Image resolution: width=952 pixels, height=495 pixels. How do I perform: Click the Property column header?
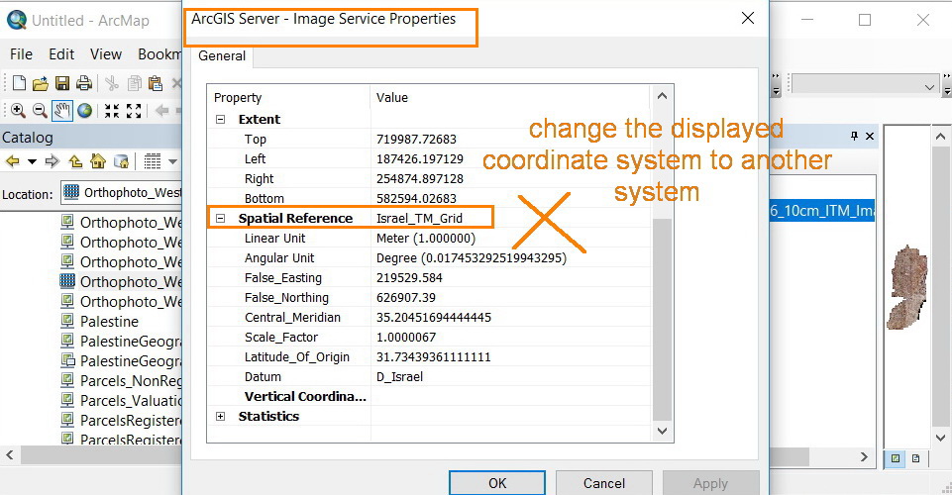(x=289, y=98)
